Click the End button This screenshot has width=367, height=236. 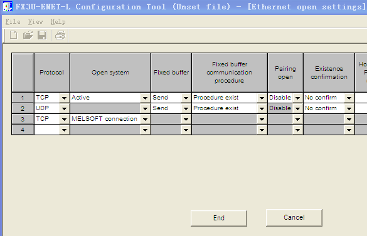(219, 218)
